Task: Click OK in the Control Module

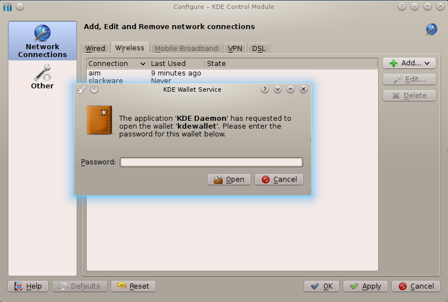Action: pyautogui.click(x=322, y=286)
